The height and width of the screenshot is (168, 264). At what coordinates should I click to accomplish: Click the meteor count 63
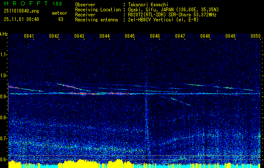click(x=61, y=19)
